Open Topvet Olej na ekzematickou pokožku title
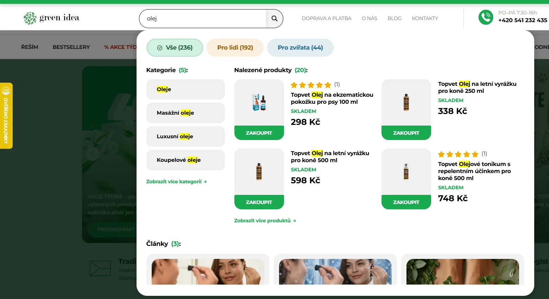549x299 pixels. (x=332, y=98)
